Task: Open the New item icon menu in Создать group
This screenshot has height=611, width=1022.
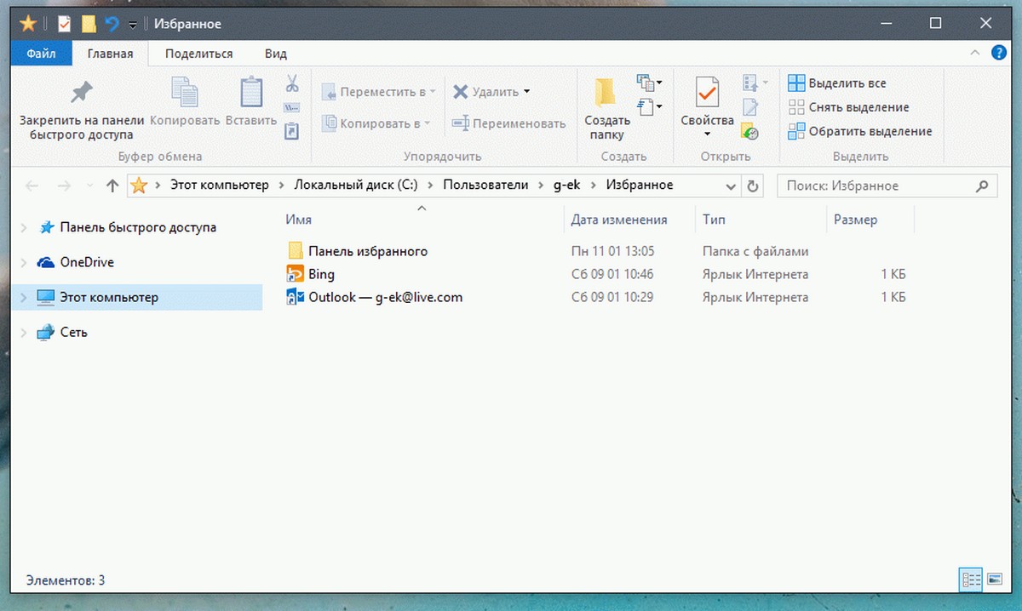Action: pos(650,83)
